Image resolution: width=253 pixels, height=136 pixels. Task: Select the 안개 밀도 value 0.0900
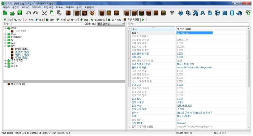point(180,99)
